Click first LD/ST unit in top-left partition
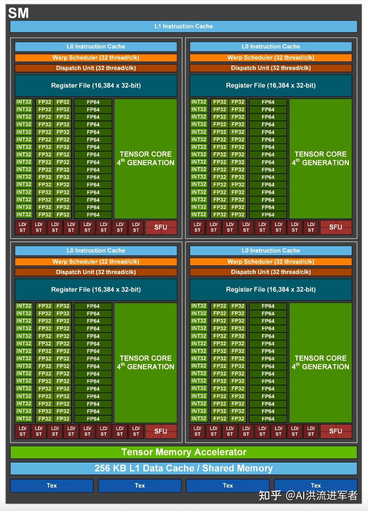 (22, 227)
